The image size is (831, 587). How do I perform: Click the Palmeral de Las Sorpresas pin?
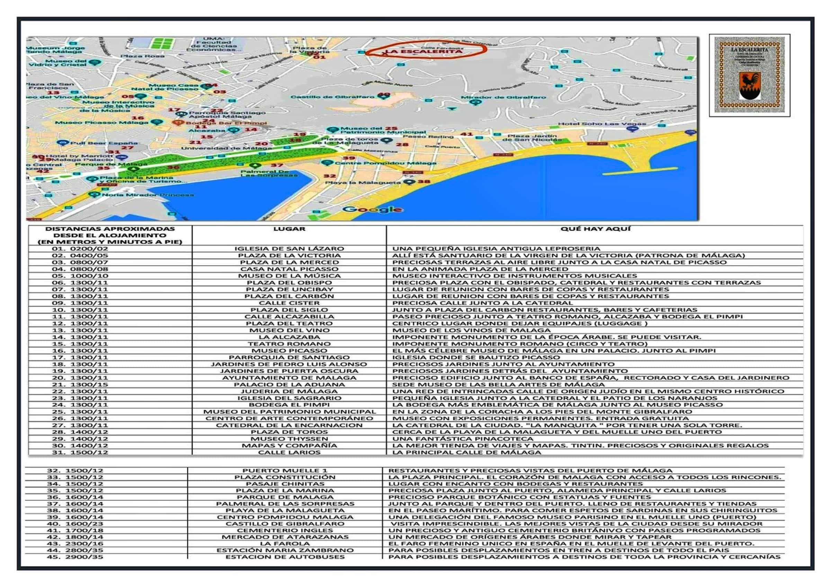coord(256,166)
